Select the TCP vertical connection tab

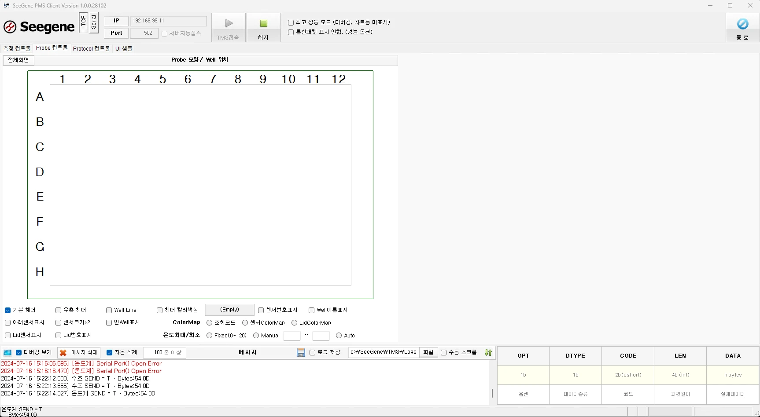(x=83, y=22)
